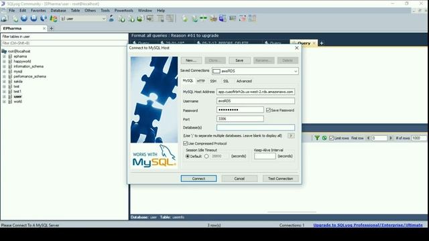
Task: Click the Execute and Edit Resultset icon
Action: pos(43,18)
